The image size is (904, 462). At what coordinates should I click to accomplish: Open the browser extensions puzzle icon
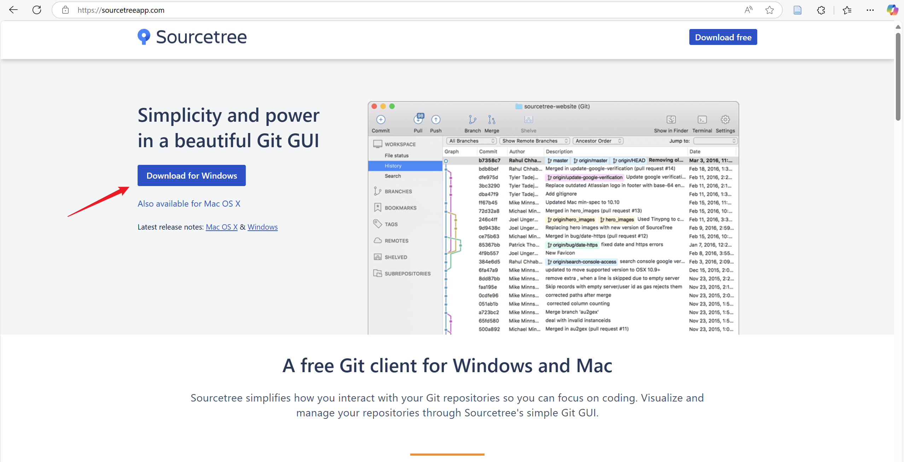coord(821,10)
